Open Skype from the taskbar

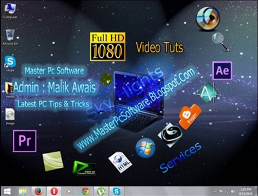coord(117,192)
